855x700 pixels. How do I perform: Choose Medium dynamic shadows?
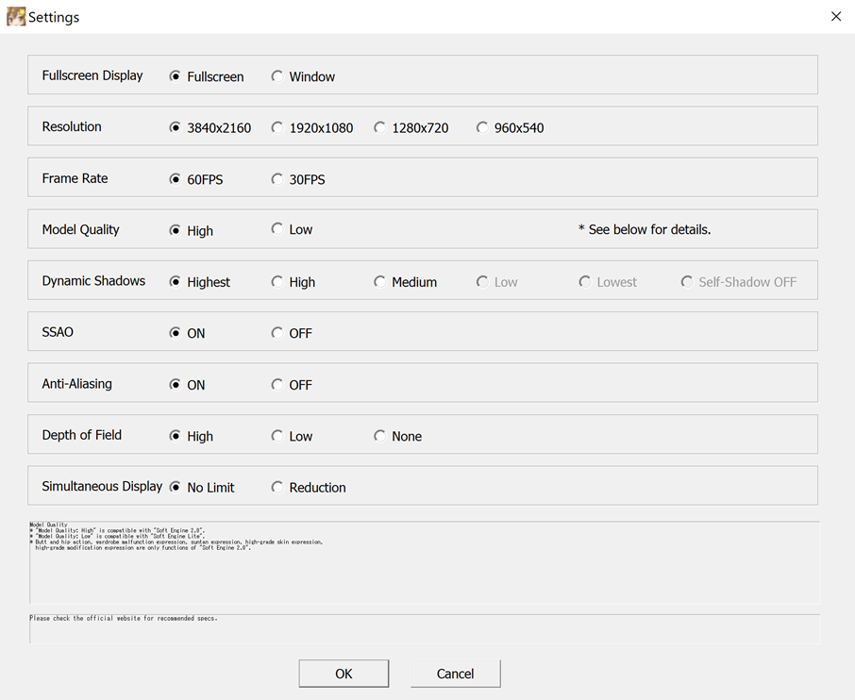[x=379, y=281]
